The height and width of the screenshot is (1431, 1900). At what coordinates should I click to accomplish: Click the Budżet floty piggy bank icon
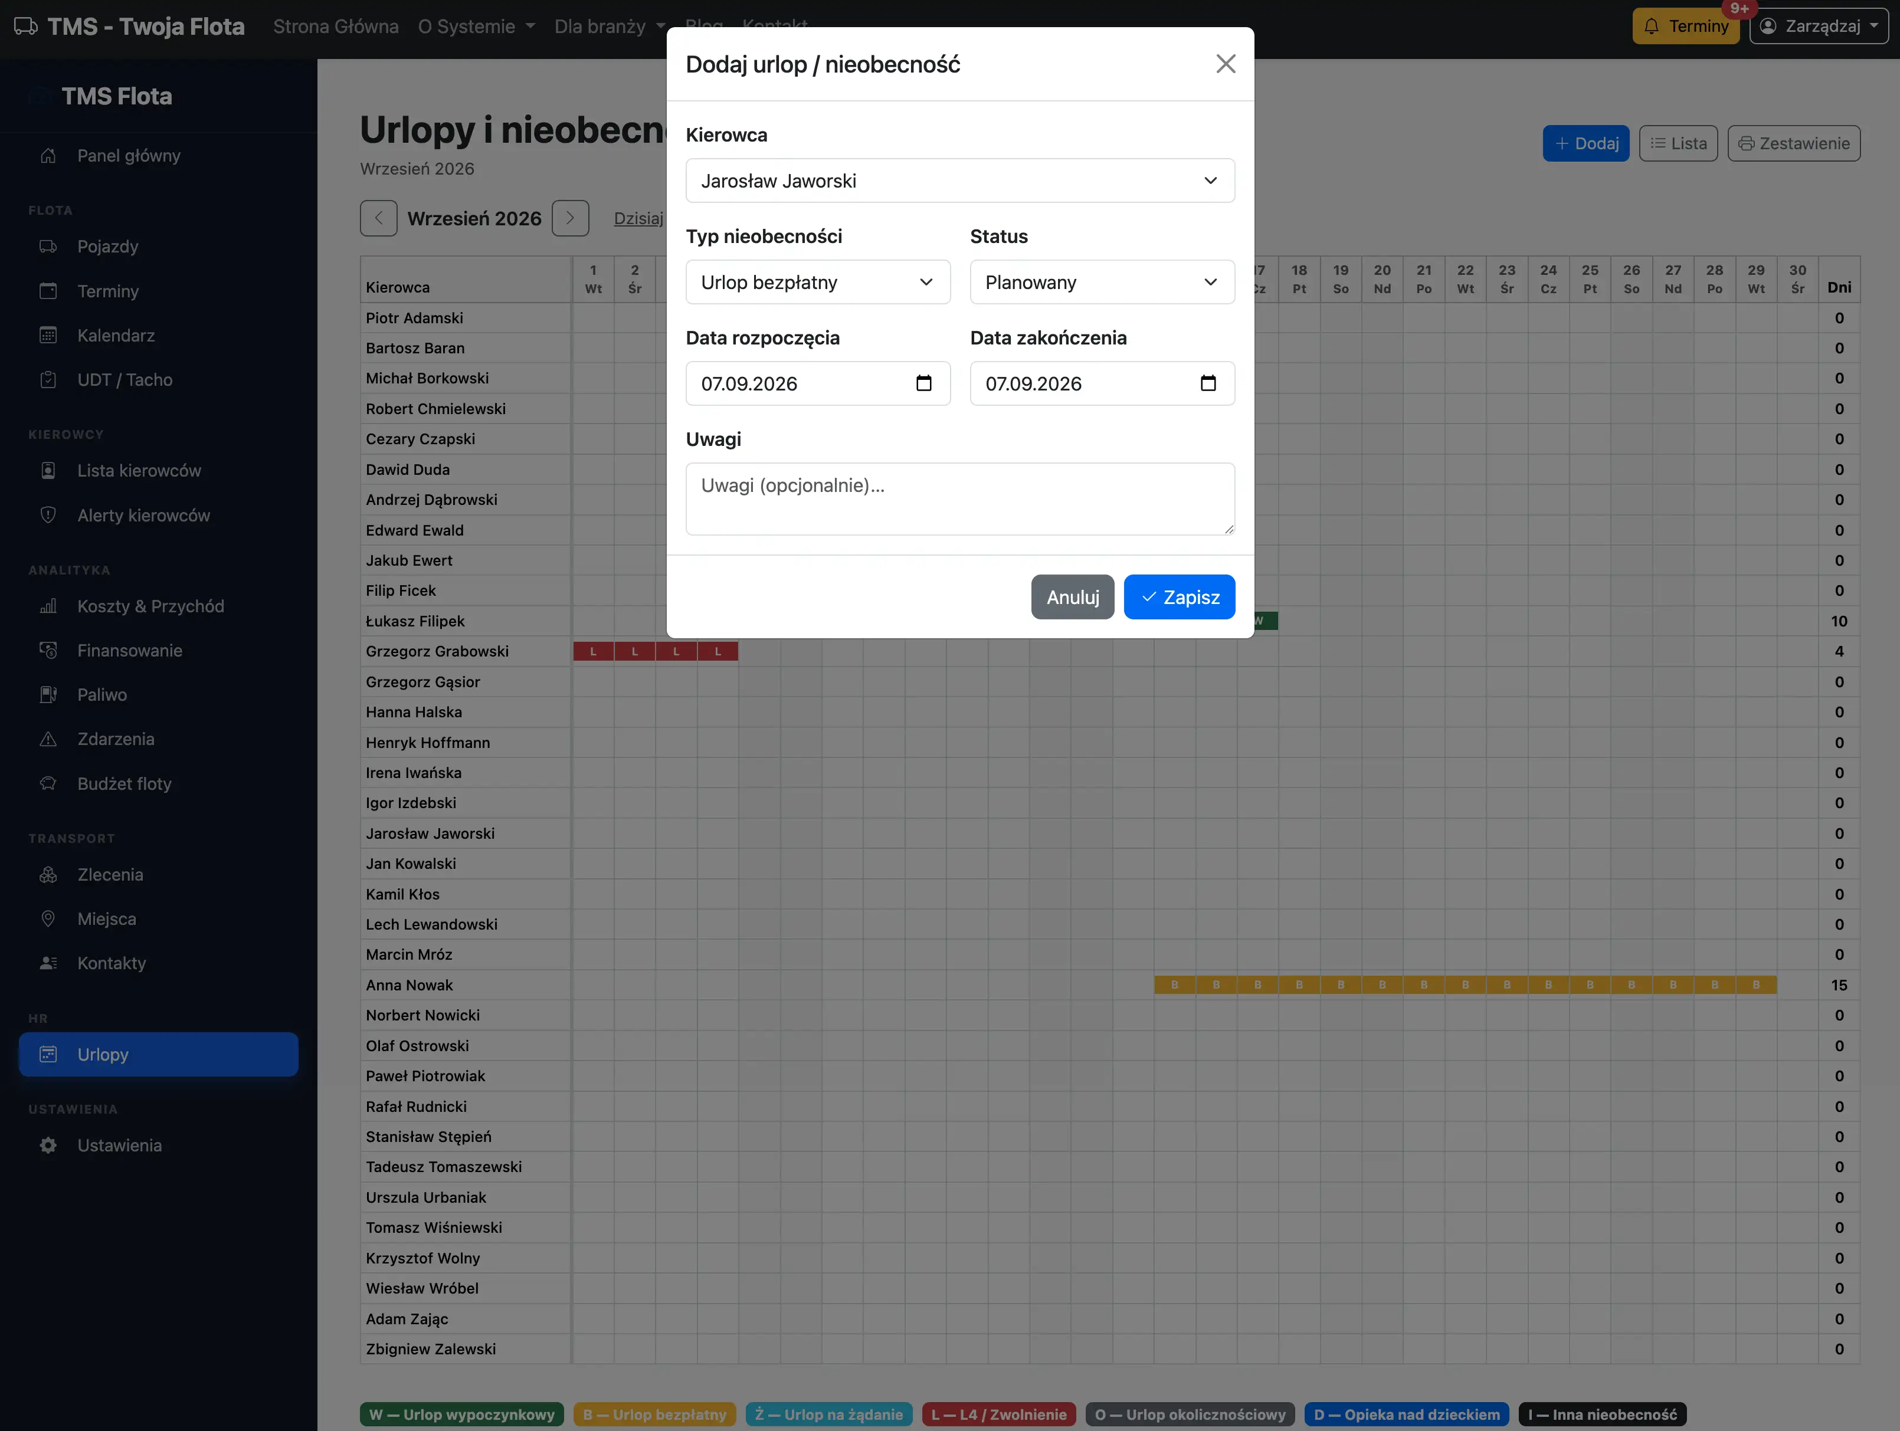48,783
